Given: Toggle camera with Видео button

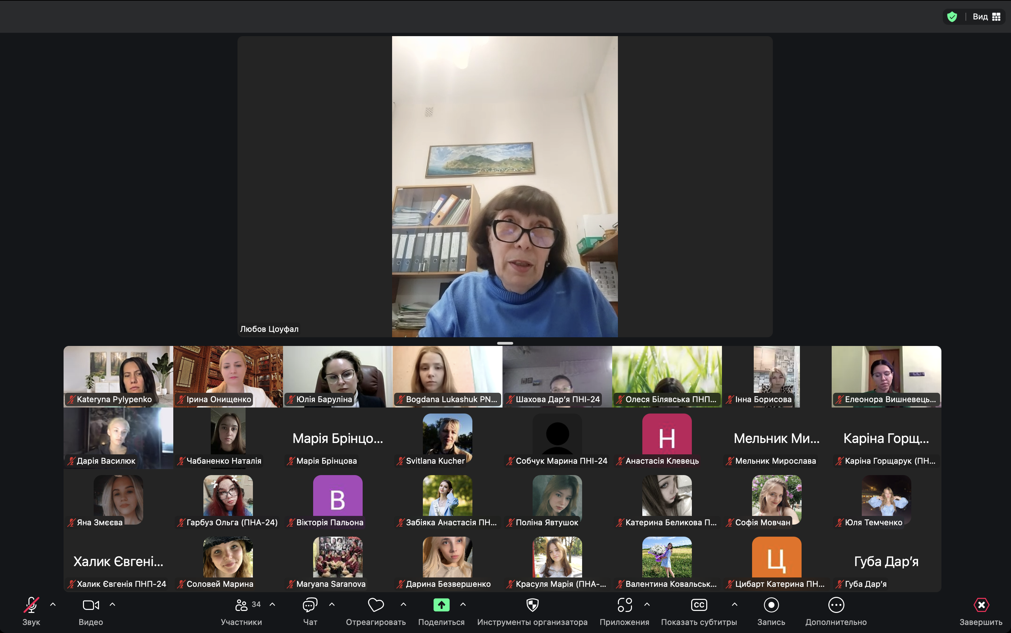Looking at the screenshot, I should point(91,605).
